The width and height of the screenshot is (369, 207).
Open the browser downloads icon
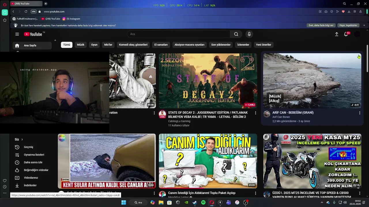pyautogui.click(x=349, y=11)
